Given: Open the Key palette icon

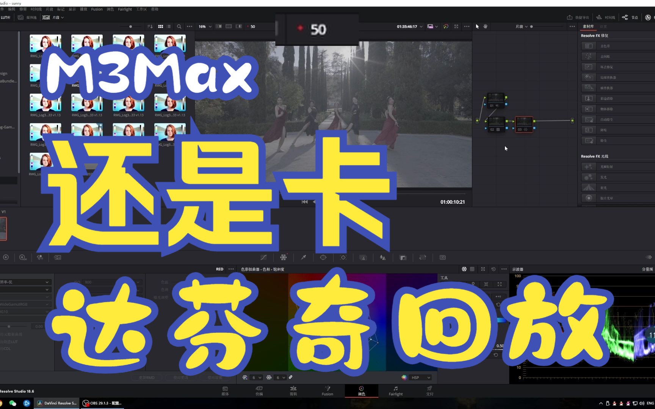Looking at the screenshot, I should (x=403, y=258).
